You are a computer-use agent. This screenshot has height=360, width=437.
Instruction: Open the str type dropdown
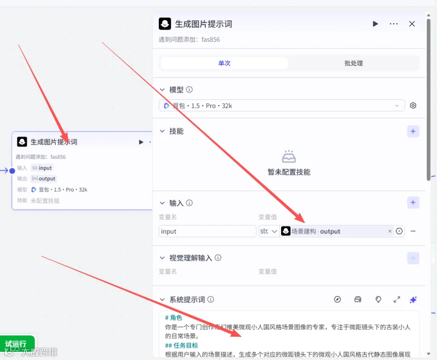(268, 231)
